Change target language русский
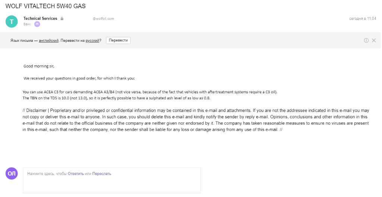The height and width of the screenshot is (197, 382). pos(93,40)
